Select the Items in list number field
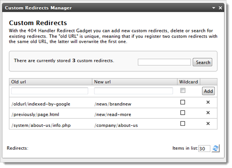Screen dimensions: 232x168 pyautogui.click(x=204, y=149)
